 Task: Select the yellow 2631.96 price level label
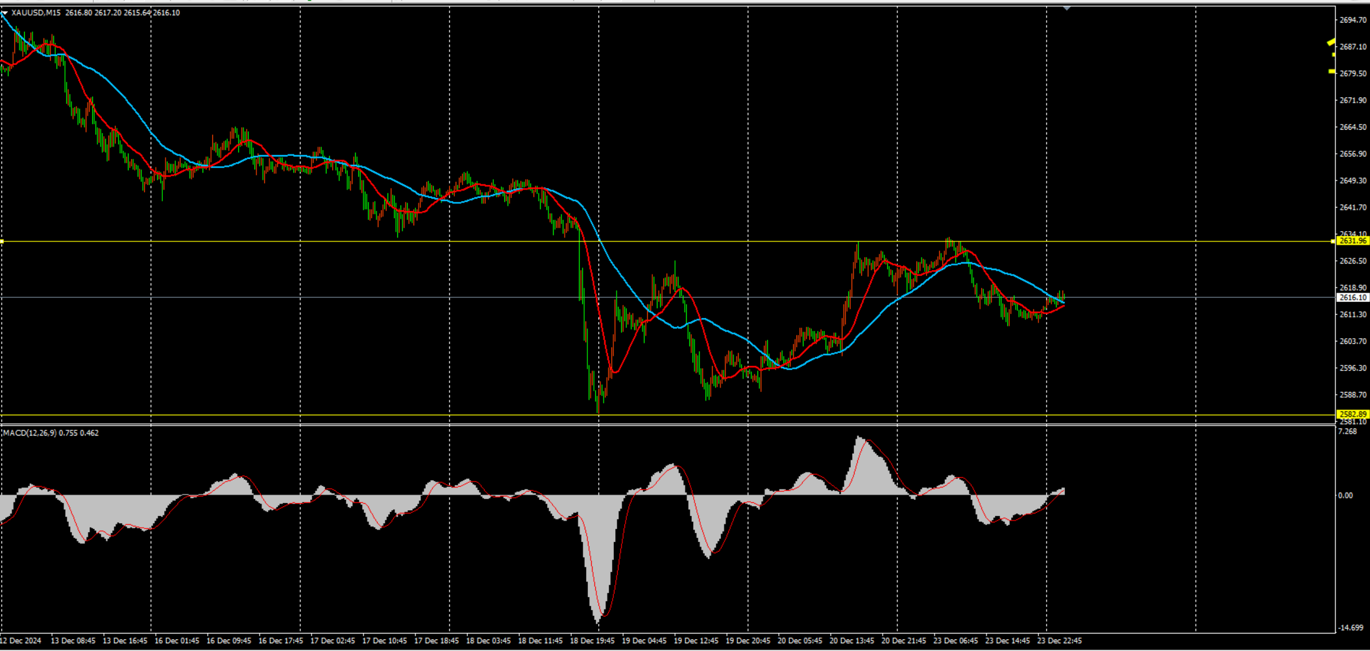[1353, 241]
